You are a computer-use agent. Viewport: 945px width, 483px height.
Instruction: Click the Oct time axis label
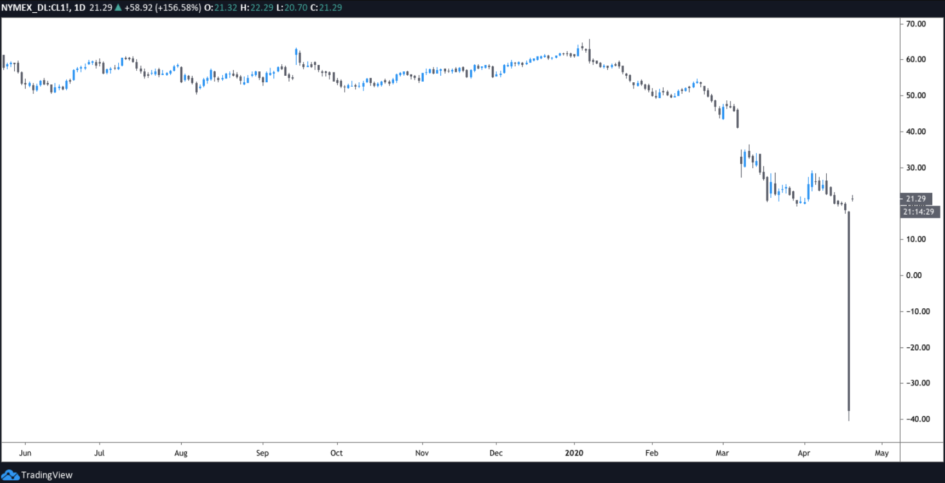tap(336, 453)
